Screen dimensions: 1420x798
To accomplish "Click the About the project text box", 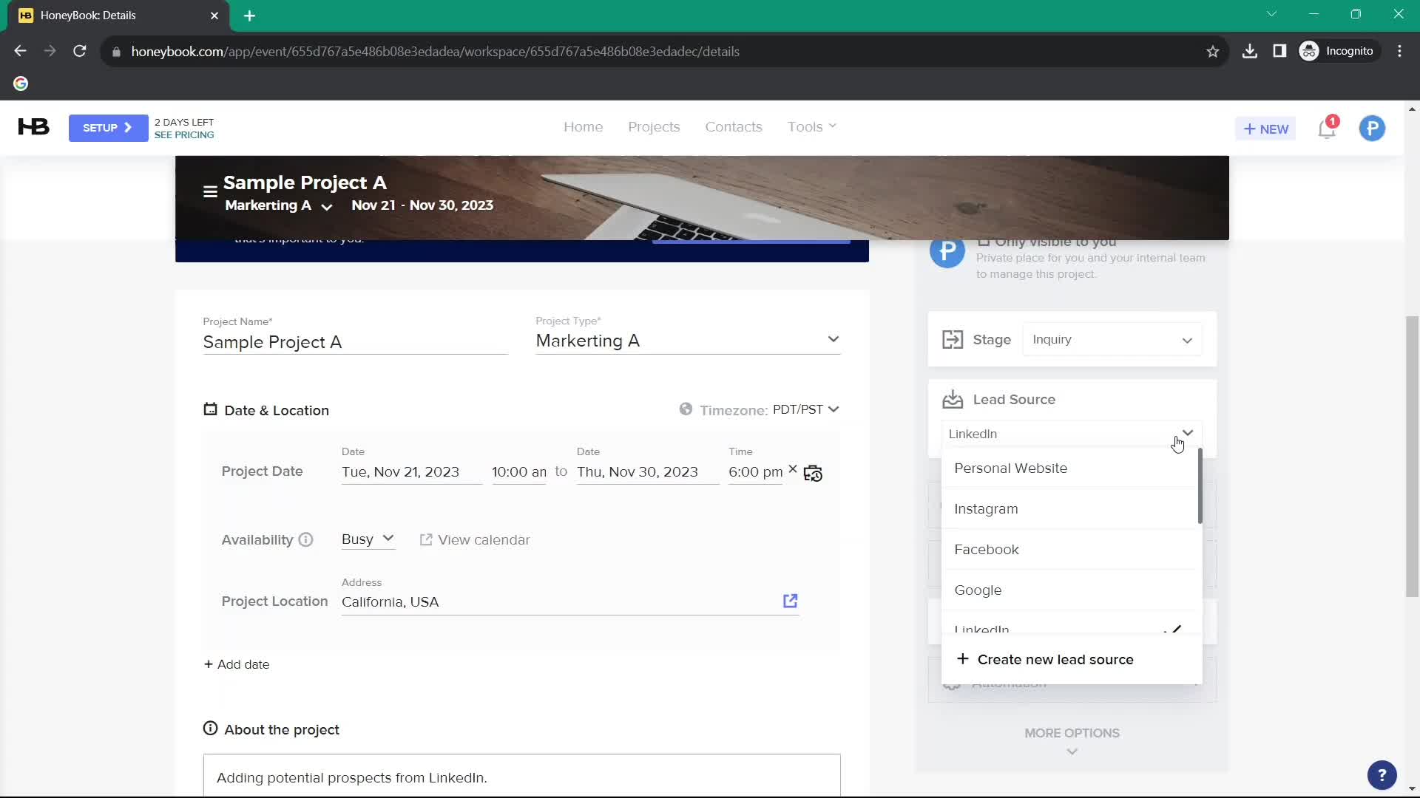I will pyautogui.click(x=521, y=776).
